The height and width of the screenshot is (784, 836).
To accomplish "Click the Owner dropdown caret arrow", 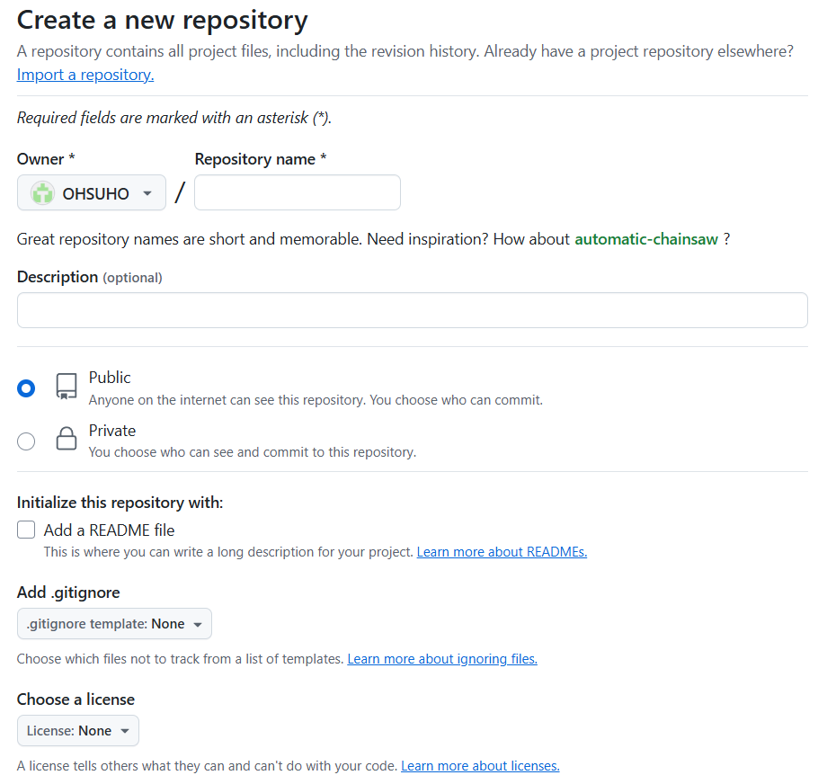I will 147,193.
